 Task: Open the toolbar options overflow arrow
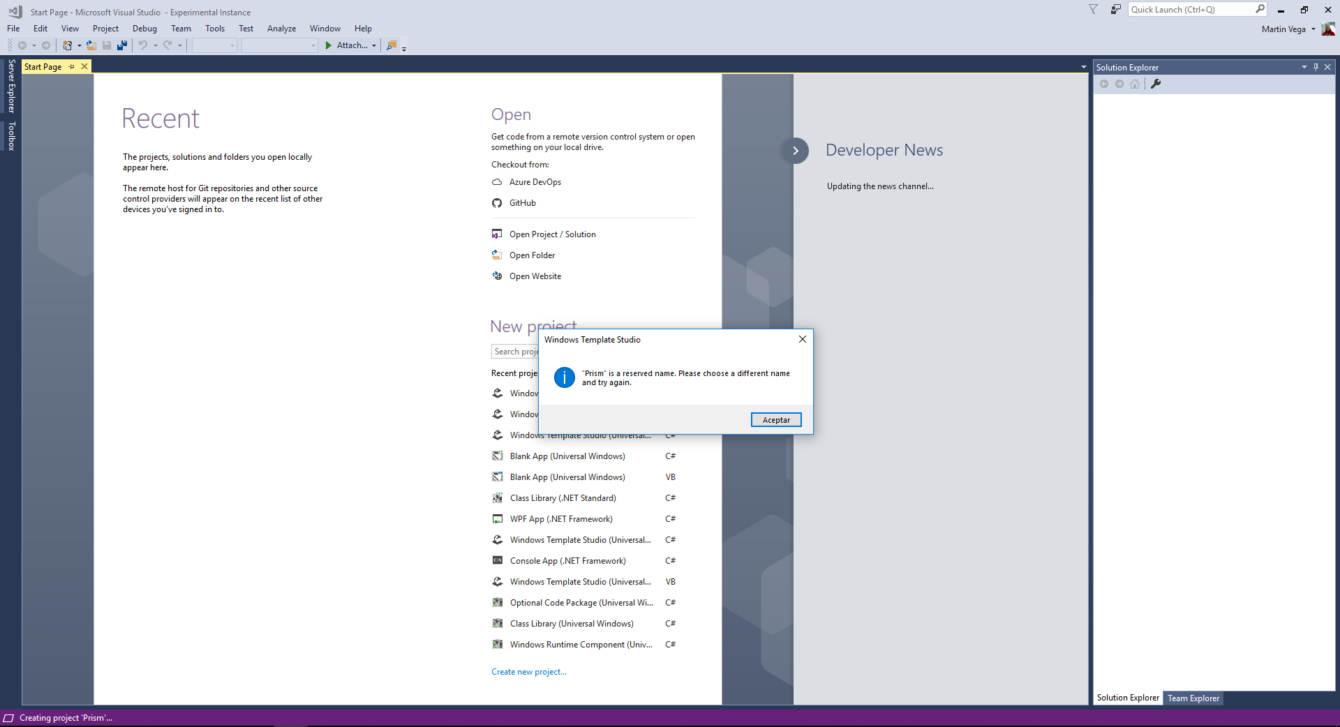(404, 48)
